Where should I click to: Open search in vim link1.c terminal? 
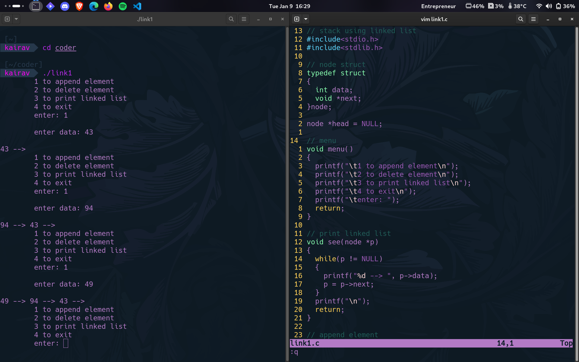click(x=521, y=19)
